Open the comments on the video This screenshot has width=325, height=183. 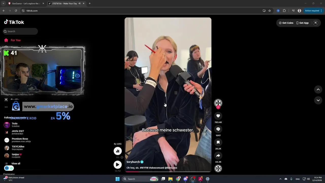click(x=218, y=129)
